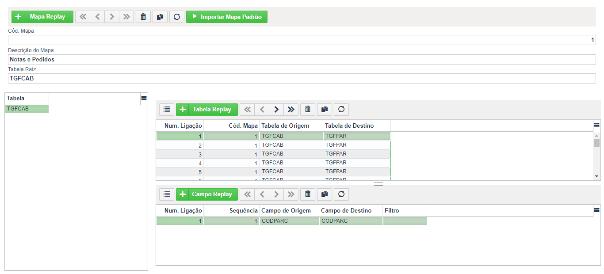Toggle list view in Tabela Replay toolbar
Viewport: 604px width, 274px height.
pyautogui.click(x=167, y=109)
